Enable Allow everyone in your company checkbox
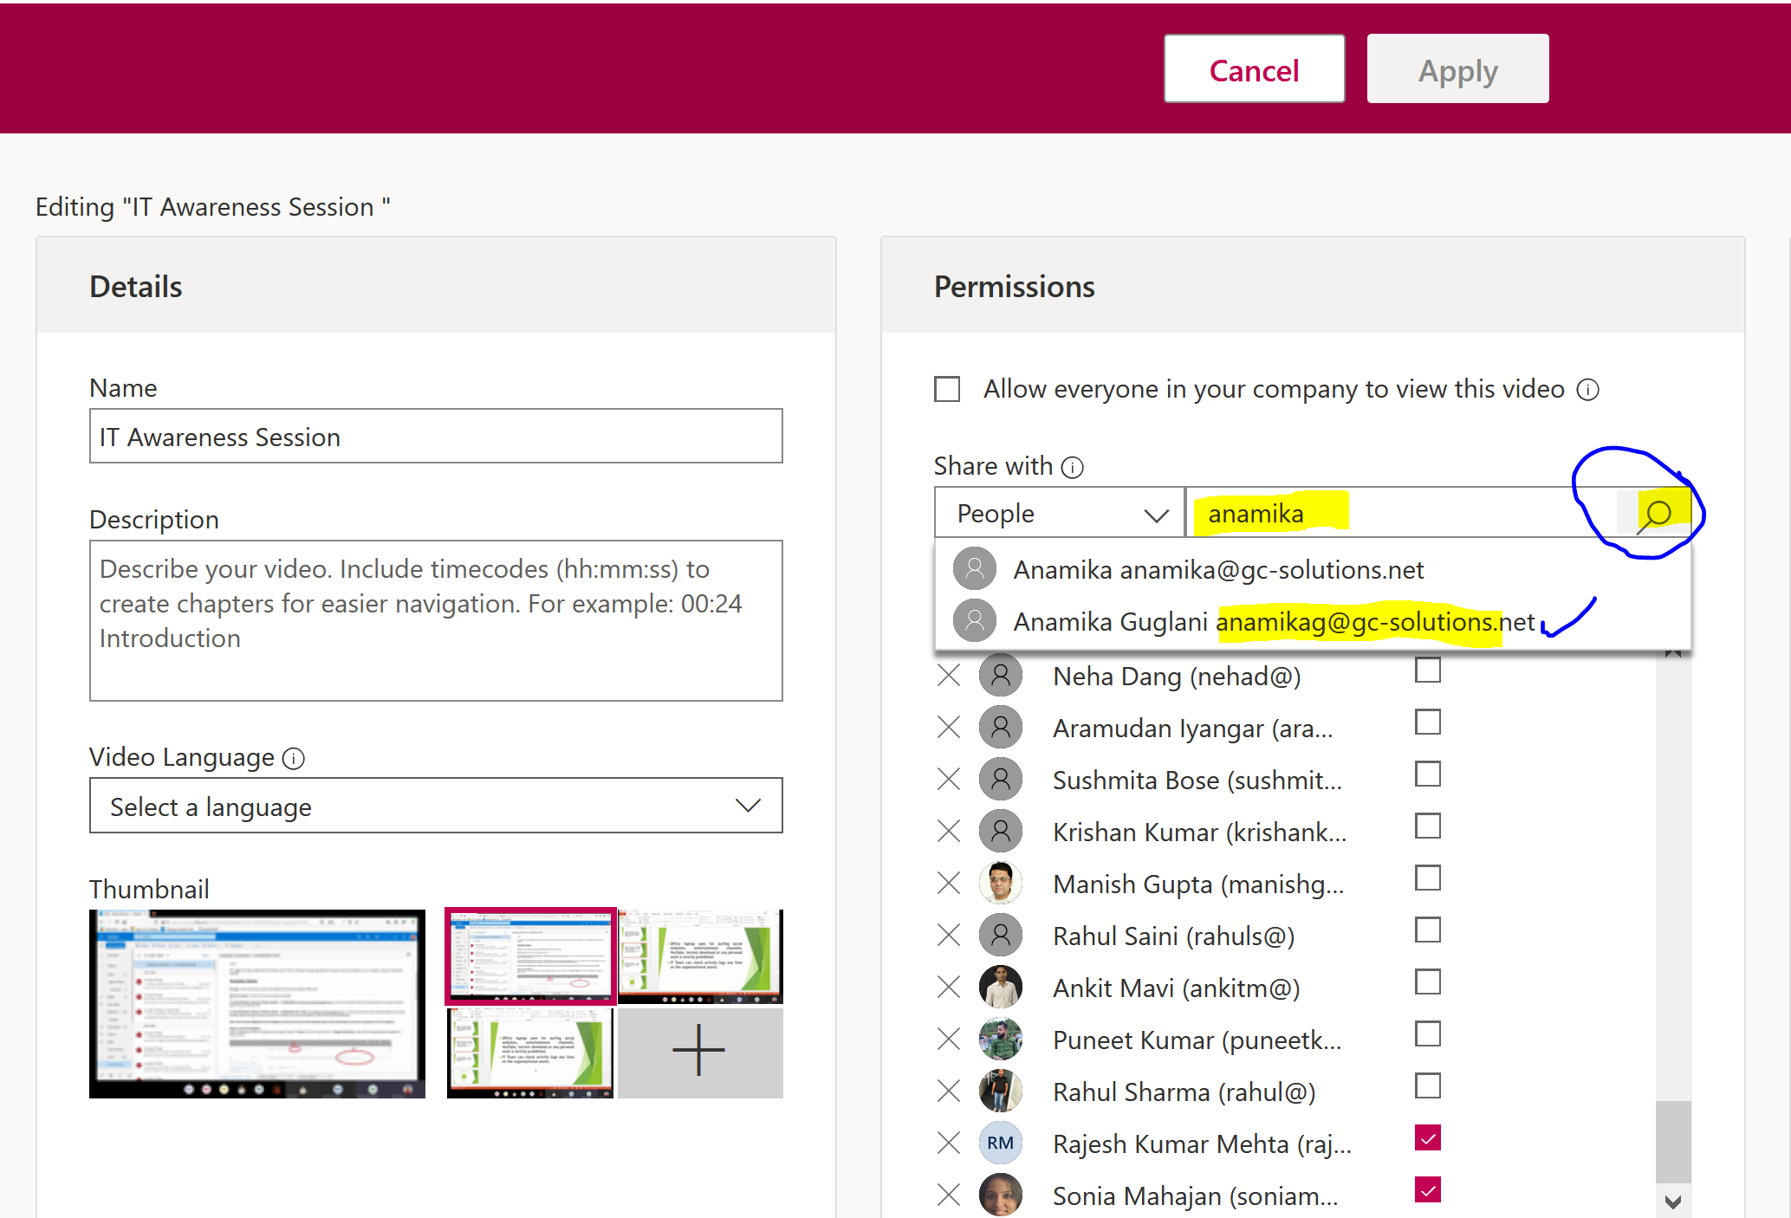Viewport: 1791px width, 1218px height. coord(947,389)
